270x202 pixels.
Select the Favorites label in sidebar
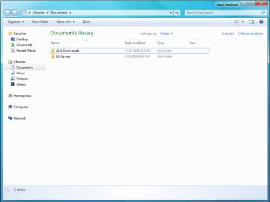[20, 33]
